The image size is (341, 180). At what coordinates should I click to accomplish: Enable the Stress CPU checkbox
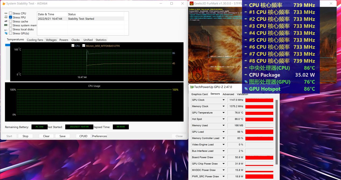click(10, 13)
